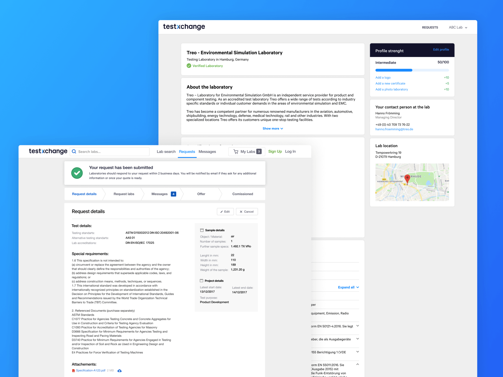Open the Lab search nav item

166,152
